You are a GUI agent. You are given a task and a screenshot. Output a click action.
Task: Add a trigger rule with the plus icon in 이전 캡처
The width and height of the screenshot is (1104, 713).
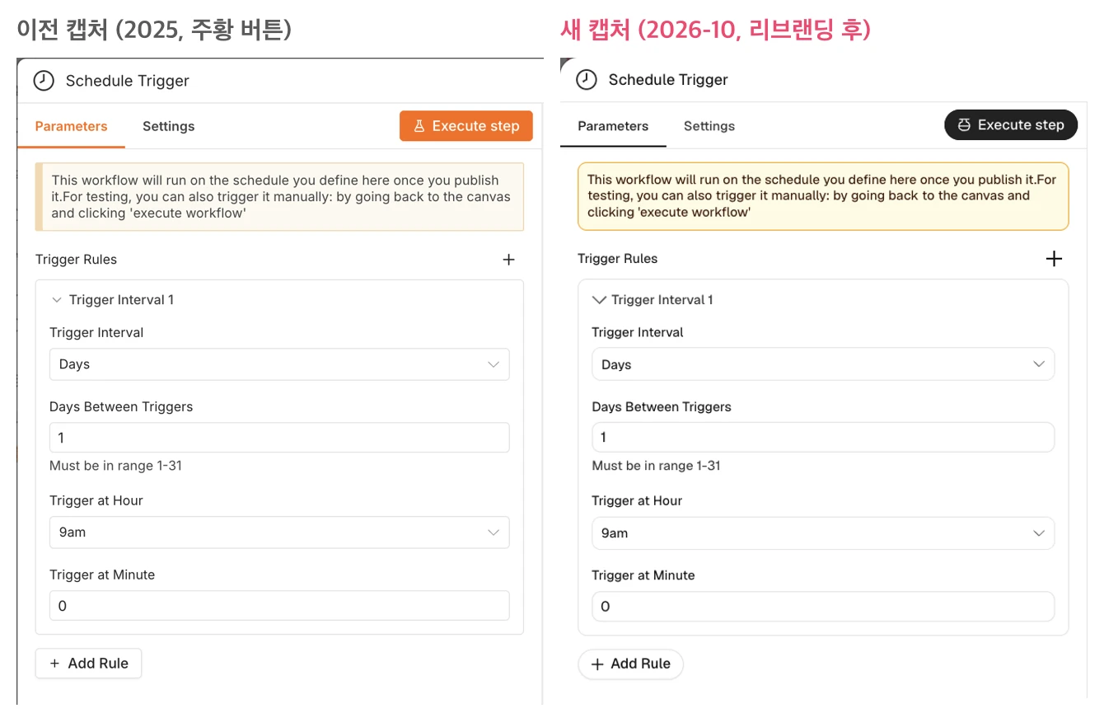click(508, 260)
